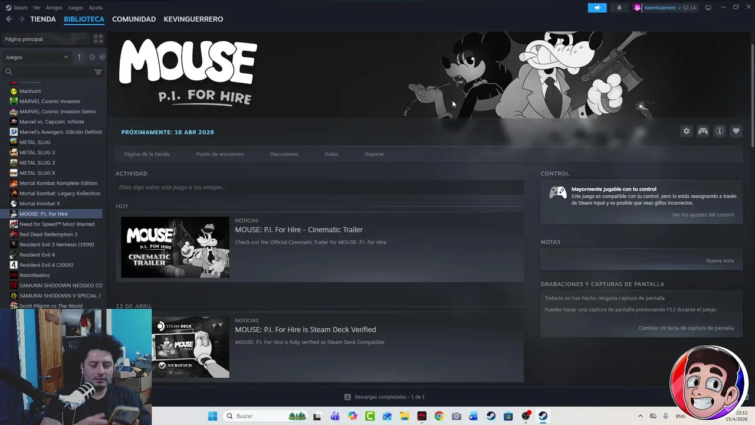Go to BIBLIOTECA section
The width and height of the screenshot is (755, 425).
84,19
